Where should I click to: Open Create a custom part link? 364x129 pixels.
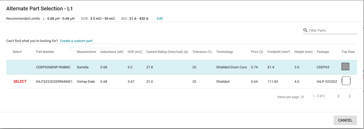[x=76, y=41]
